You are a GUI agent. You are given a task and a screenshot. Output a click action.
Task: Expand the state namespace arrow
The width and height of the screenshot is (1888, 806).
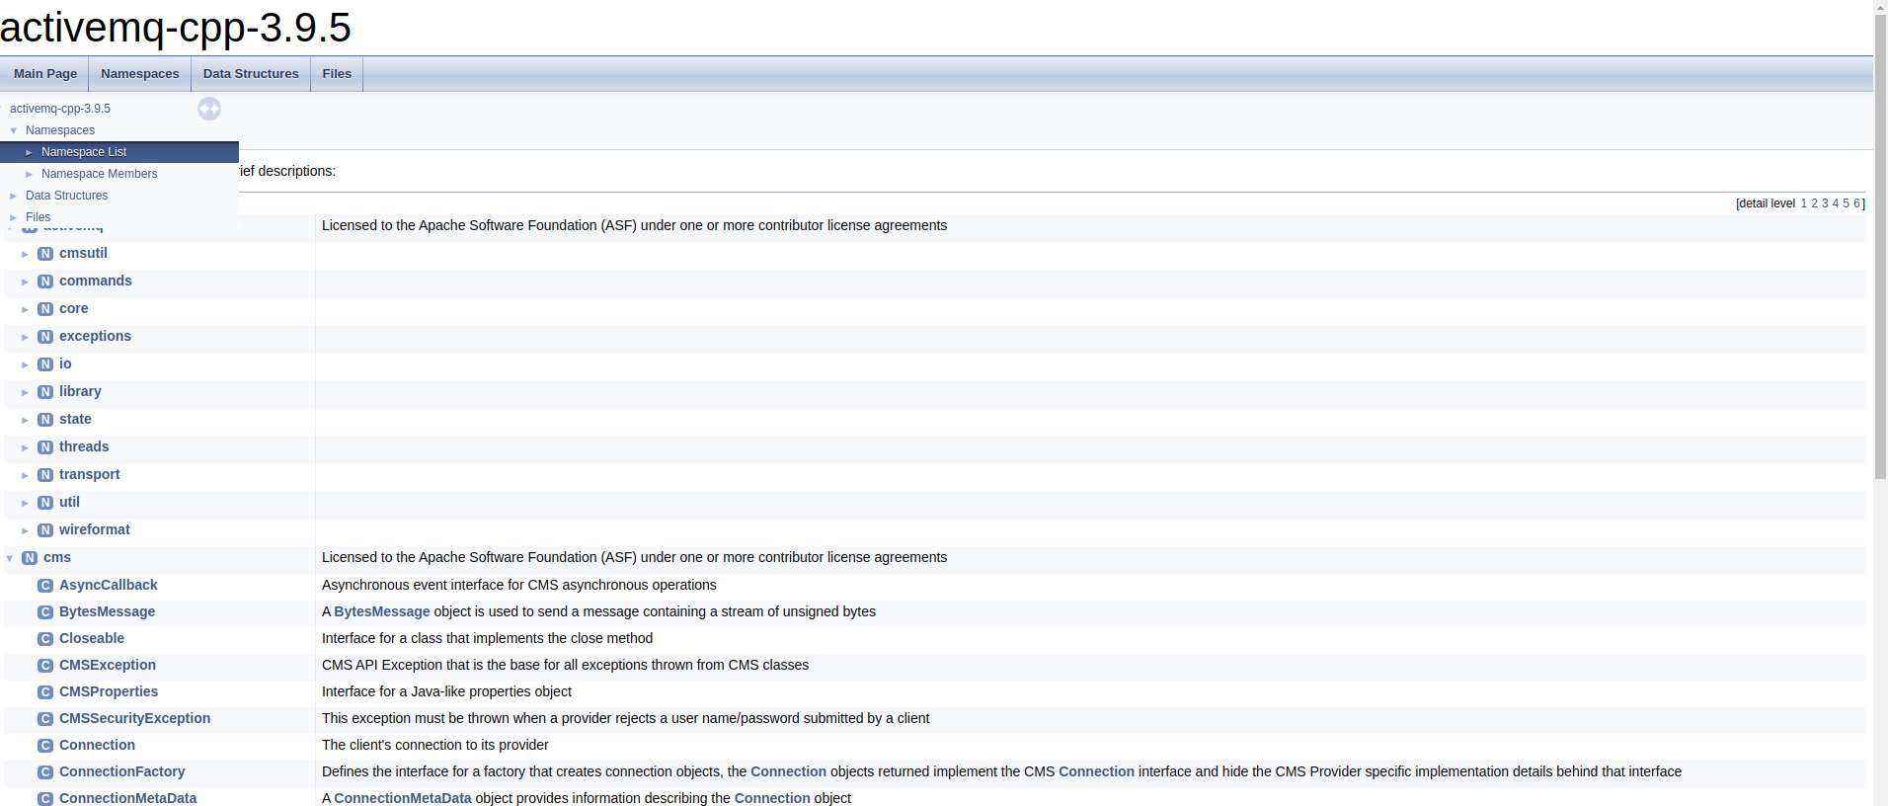(x=25, y=420)
